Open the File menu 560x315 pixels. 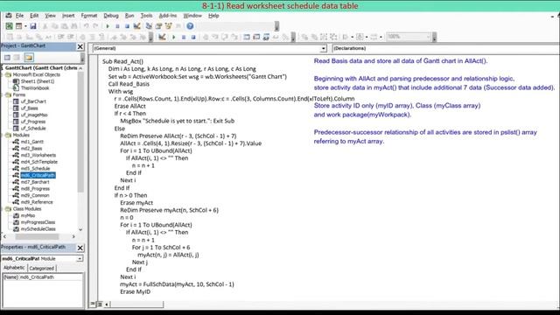click(x=19, y=16)
